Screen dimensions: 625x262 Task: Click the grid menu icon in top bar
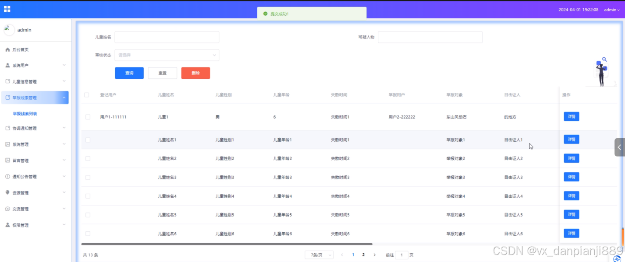tap(7, 9)
